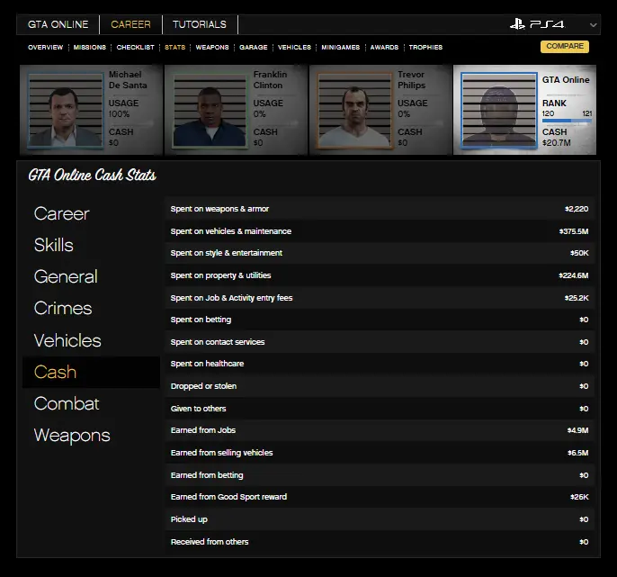Choose Trevor Philips character portrait

(355, 111)
